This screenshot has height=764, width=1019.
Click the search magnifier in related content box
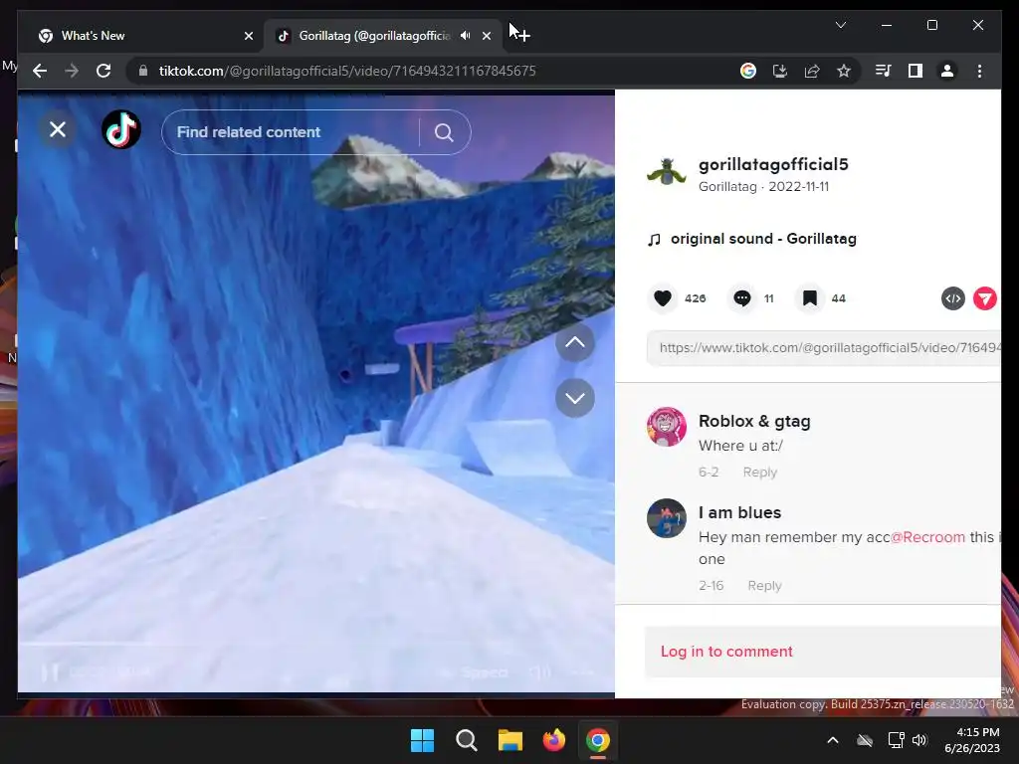pyautogui.click(x=444, y=132)
